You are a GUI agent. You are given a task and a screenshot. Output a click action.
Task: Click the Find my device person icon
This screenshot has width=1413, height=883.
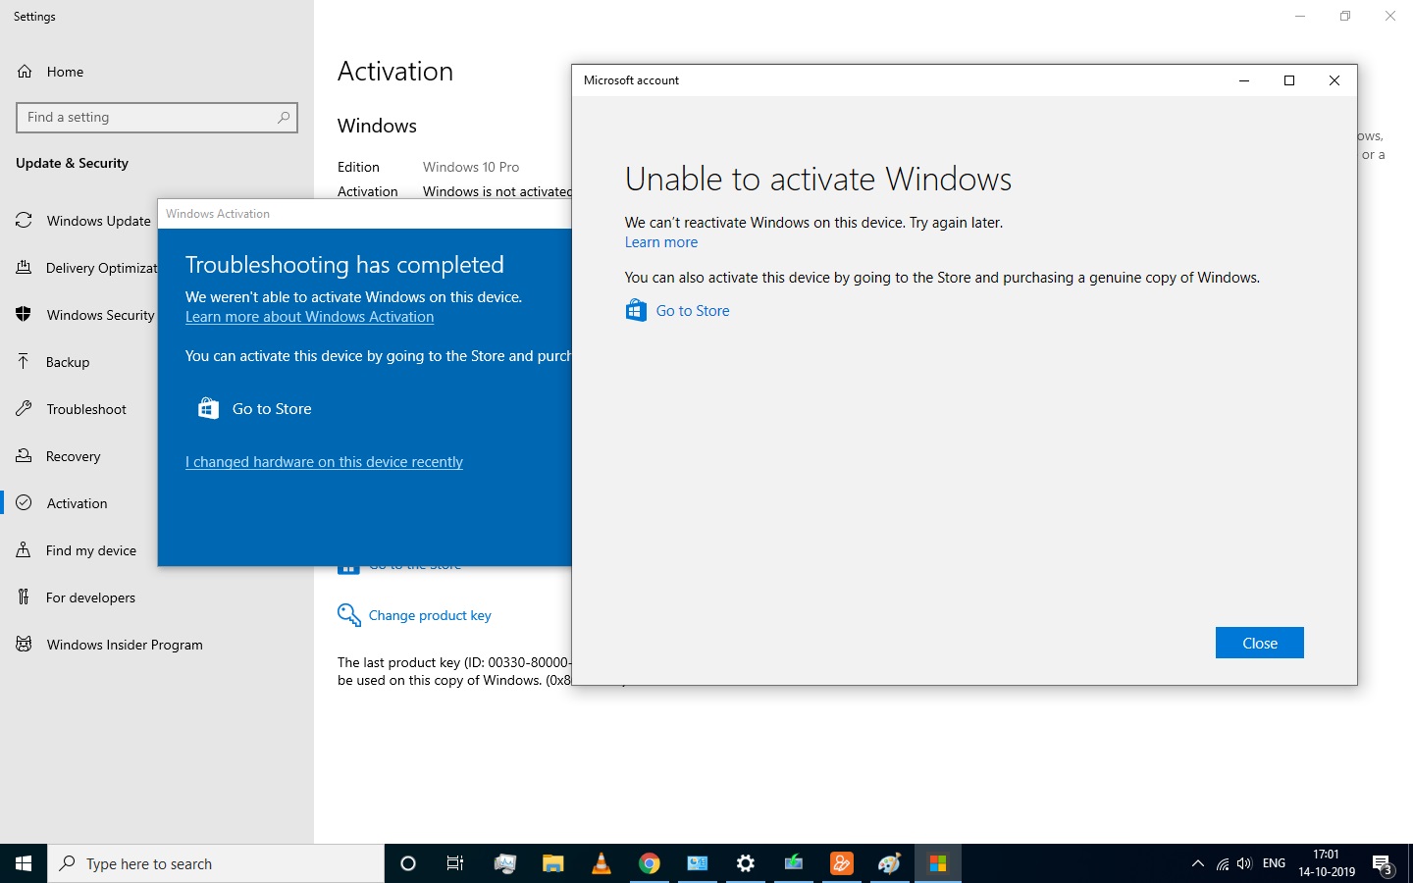pyautogui.click(x=25, y=550)
